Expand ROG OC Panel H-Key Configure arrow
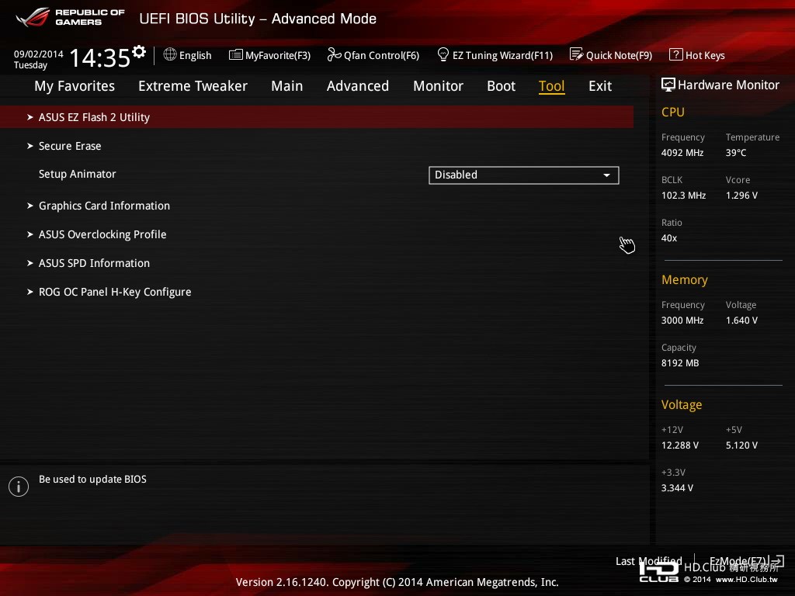Viewport: 795px width, 596px height. click(30, 292)
